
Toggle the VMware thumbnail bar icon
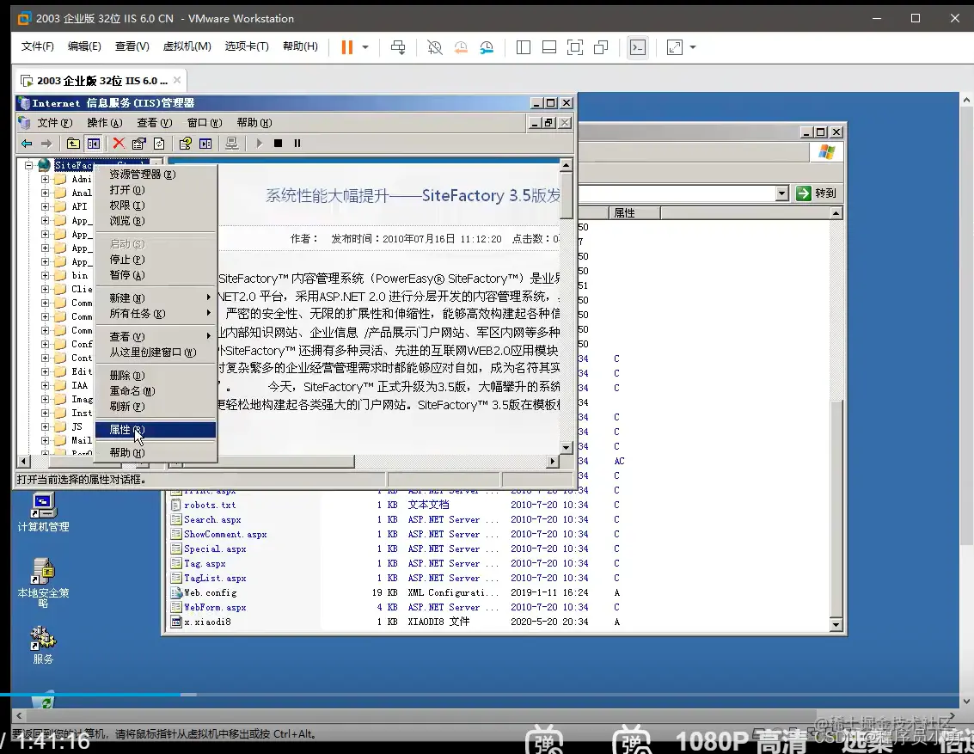pyautogui.click(x=549, y=47)
